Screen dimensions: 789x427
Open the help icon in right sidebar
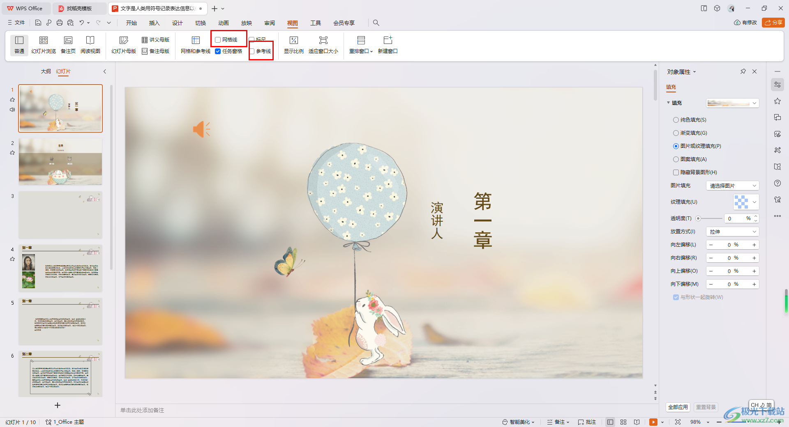(x=777, y=183)
